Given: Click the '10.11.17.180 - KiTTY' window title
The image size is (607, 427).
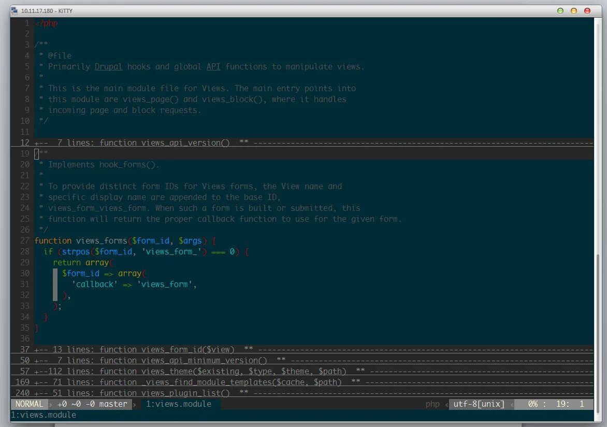Looking at the screenshot, I should point(47,11).
